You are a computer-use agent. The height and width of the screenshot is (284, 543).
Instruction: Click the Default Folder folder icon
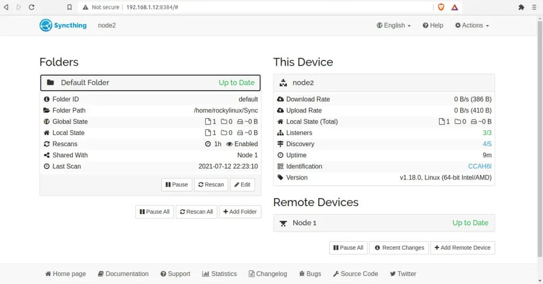coord(50,82)
